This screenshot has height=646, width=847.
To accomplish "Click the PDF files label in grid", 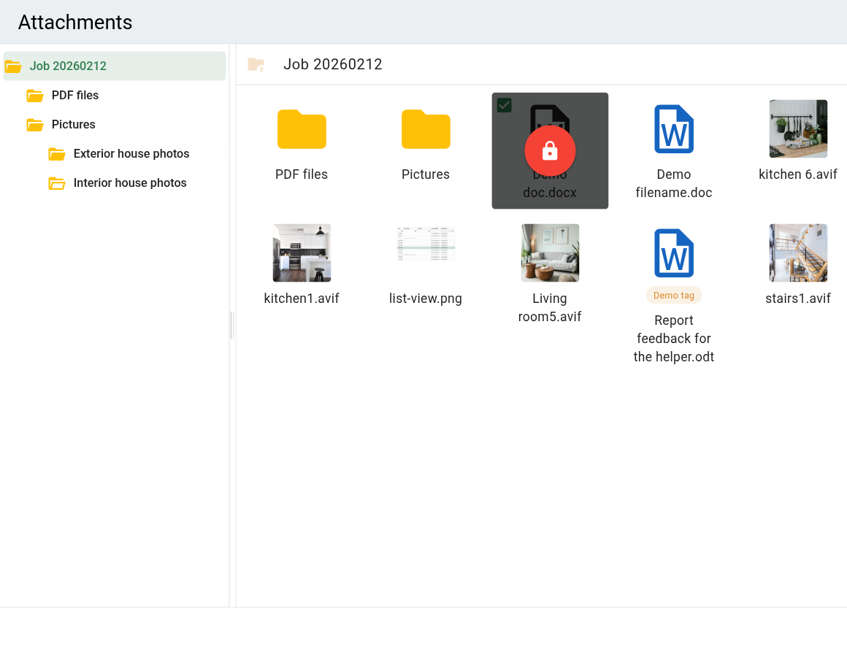I will 302,174.
